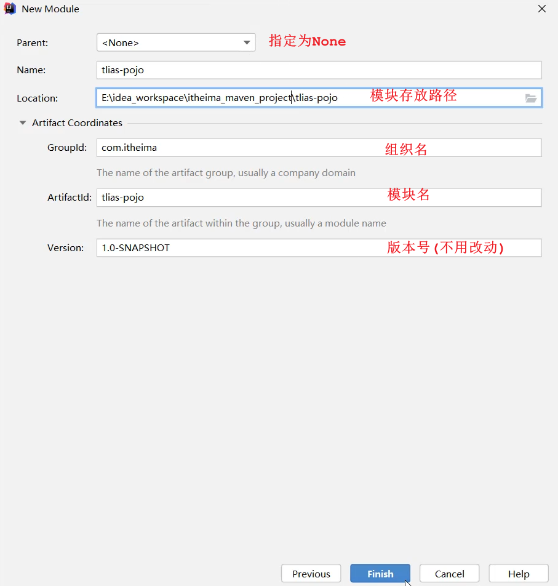The image size is (558, 586).
Task: Click the Version field 1.0-SNAPSHOT
Action: click(319, 248)
